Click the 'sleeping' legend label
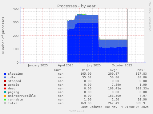 (15, 74)
